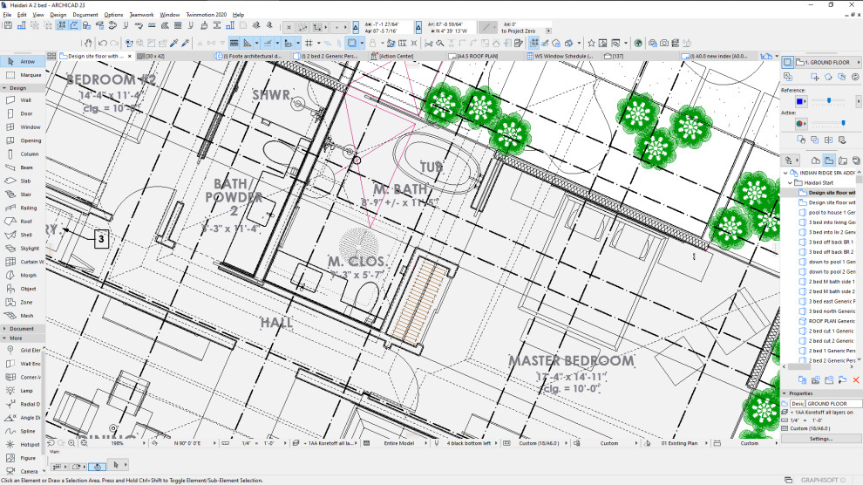Select the Stair tool
Viewport: 863px width, 485px height.
(22, 195)
